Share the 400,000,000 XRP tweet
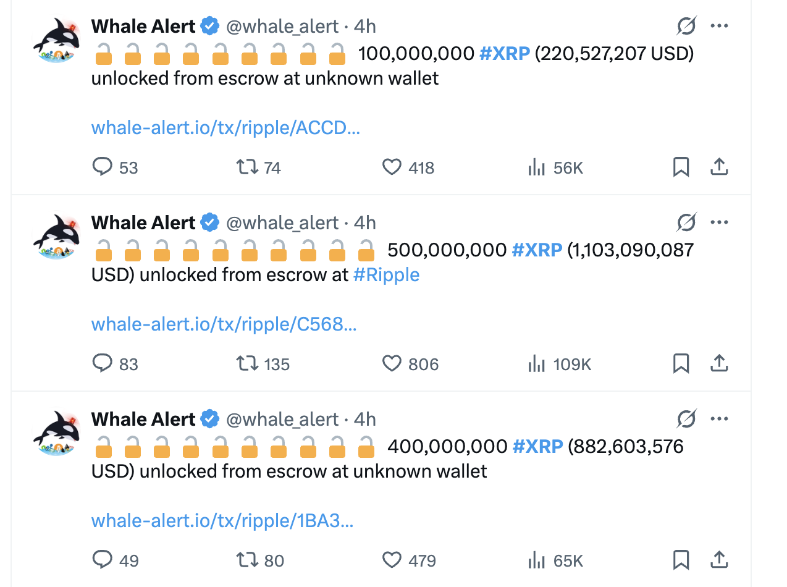Screen dimensions: 787x587 [718, 560]
